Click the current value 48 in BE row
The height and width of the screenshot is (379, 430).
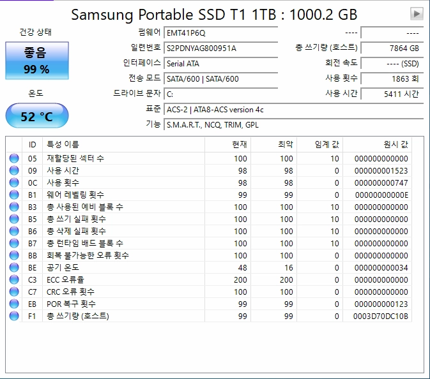[242, 267]
